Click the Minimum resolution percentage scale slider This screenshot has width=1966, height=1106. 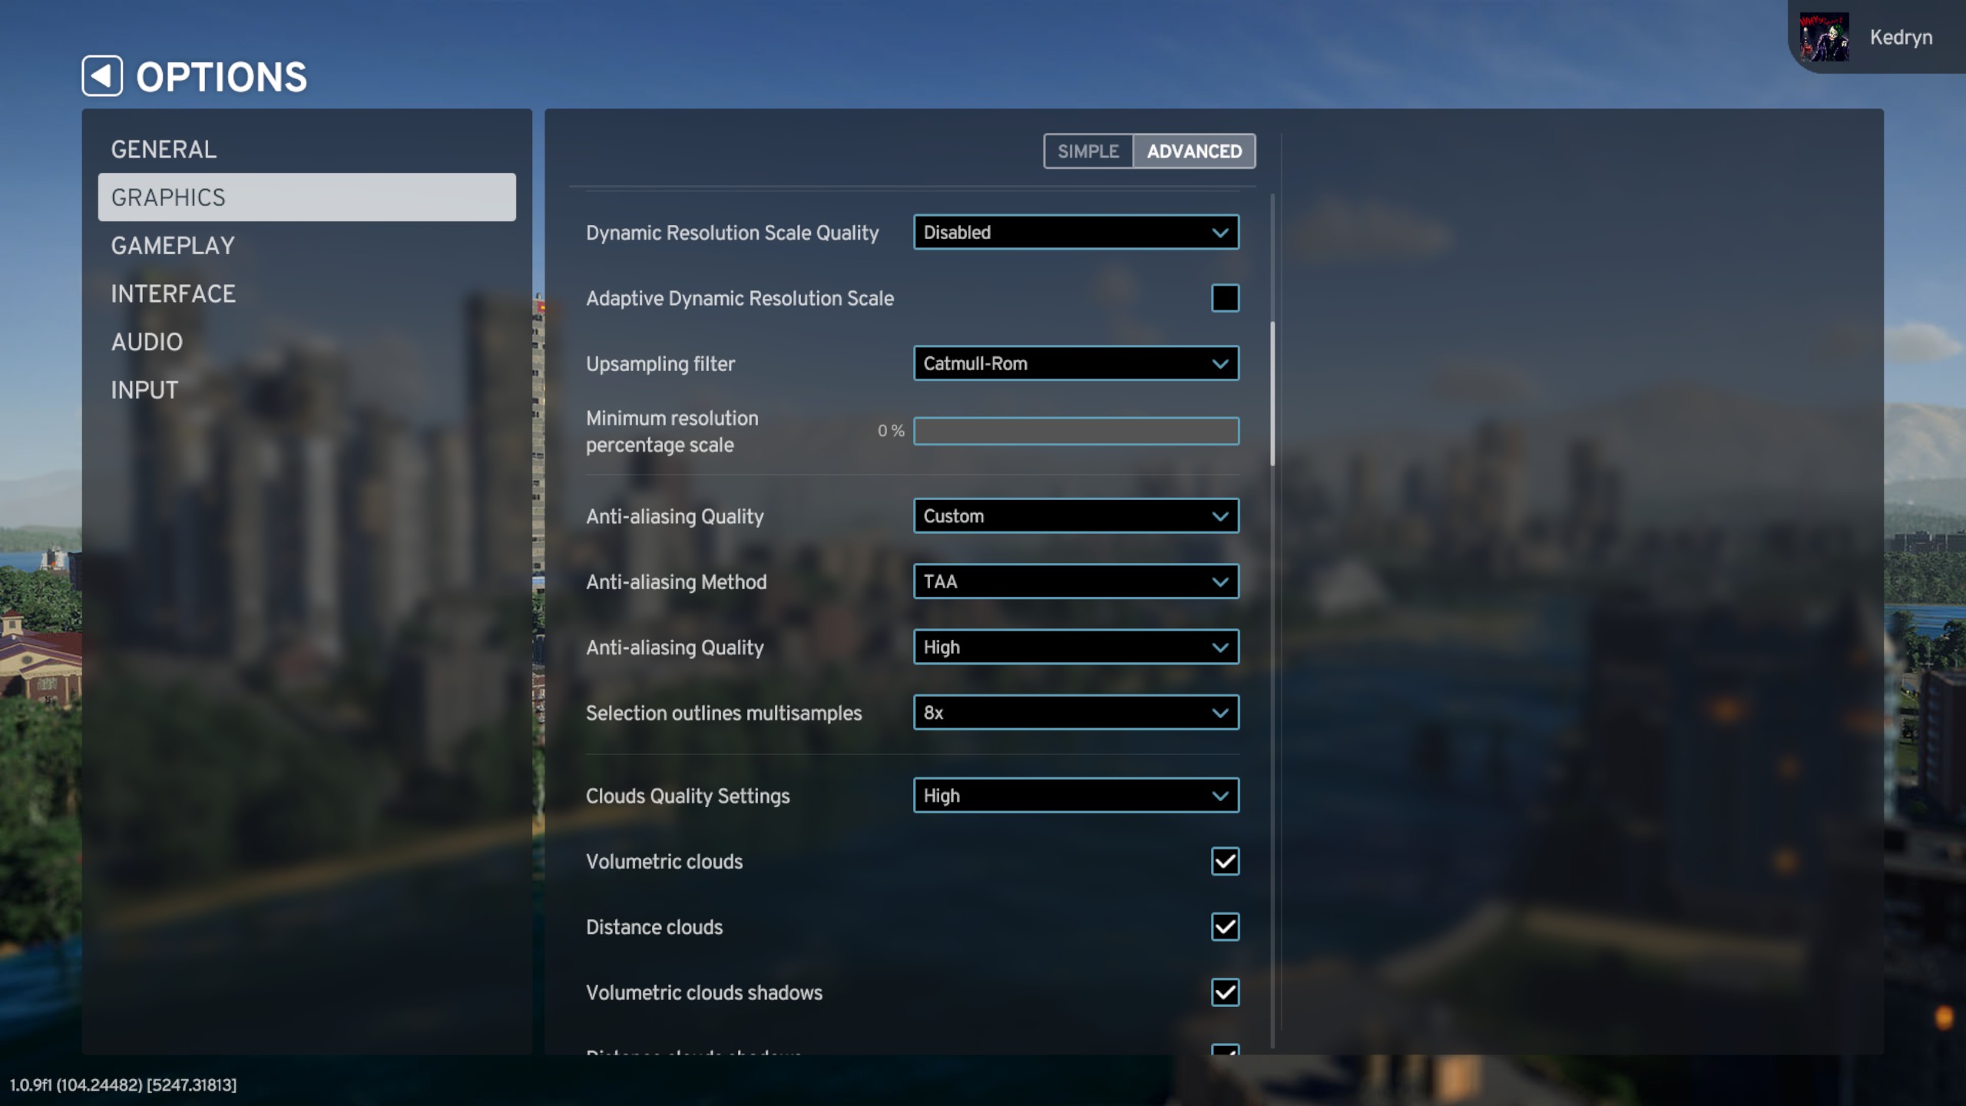point(1075,431)
